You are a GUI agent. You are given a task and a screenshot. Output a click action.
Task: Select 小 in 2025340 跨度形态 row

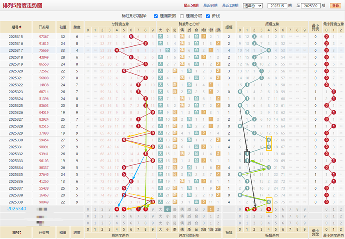click(x=168, y=209)
